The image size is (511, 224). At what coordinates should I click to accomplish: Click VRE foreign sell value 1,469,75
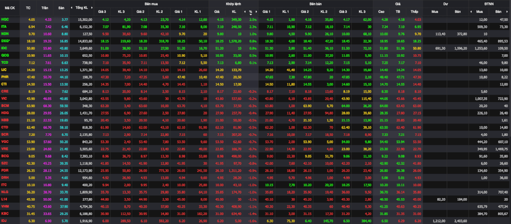[x=501, y=149]
